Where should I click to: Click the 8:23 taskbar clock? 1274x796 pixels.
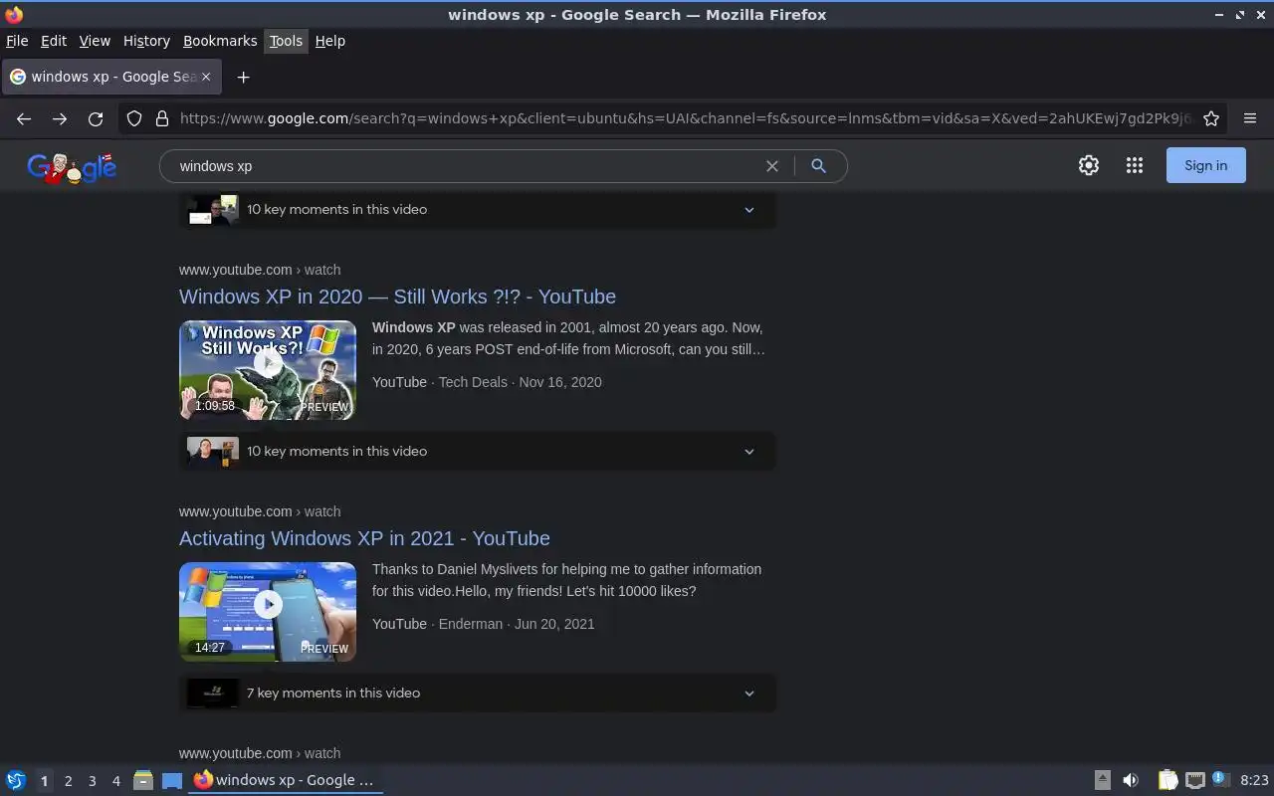click(x=1254, y=780)
